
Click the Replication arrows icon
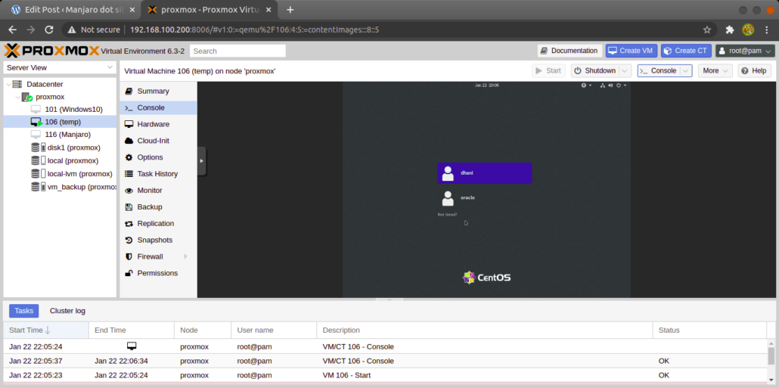coord(129,224)
